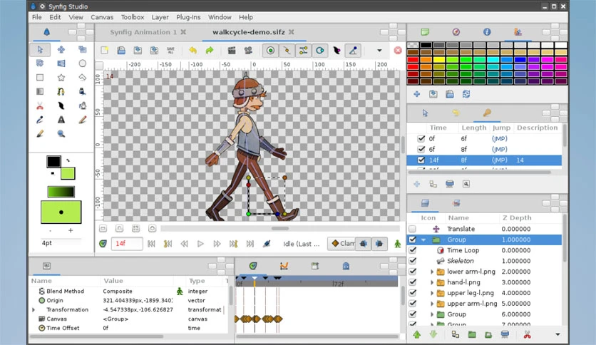Screen dimensions: 596x345
Task: Select the Transform tool arrow
Action: pos(40,49)
